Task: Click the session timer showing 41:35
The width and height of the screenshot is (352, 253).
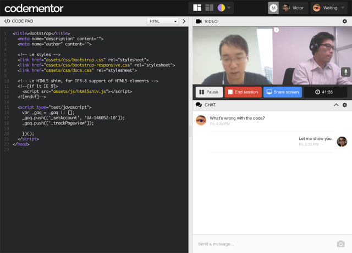Action: 325,92
